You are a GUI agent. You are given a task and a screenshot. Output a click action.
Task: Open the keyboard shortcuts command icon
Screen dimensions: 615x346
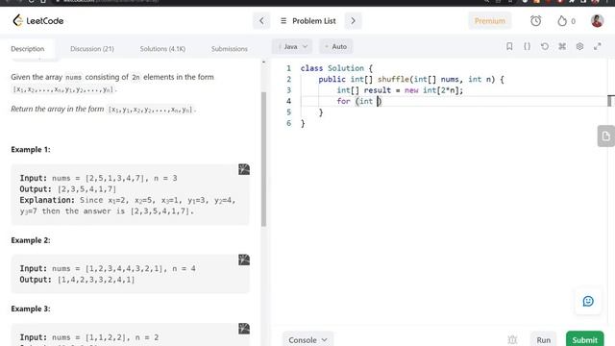(562, 46)
